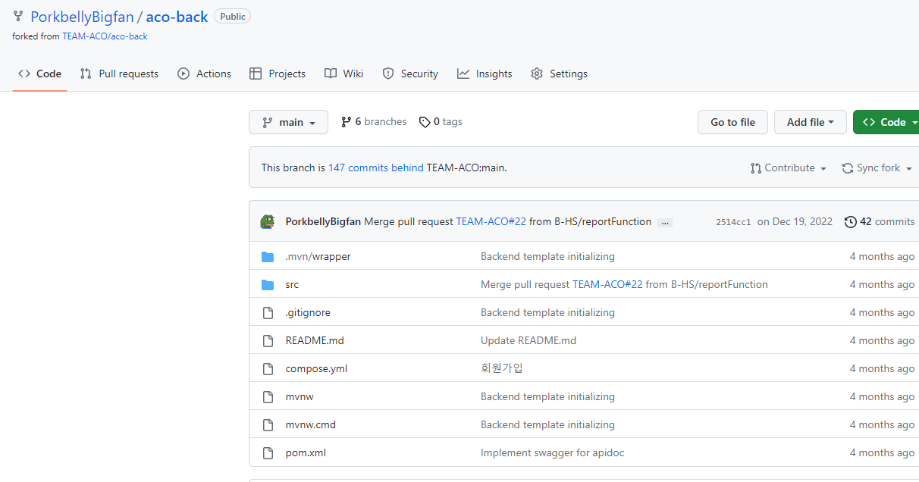
Task: Open the 147 commits behind link
Action: [x=376, y=168]
